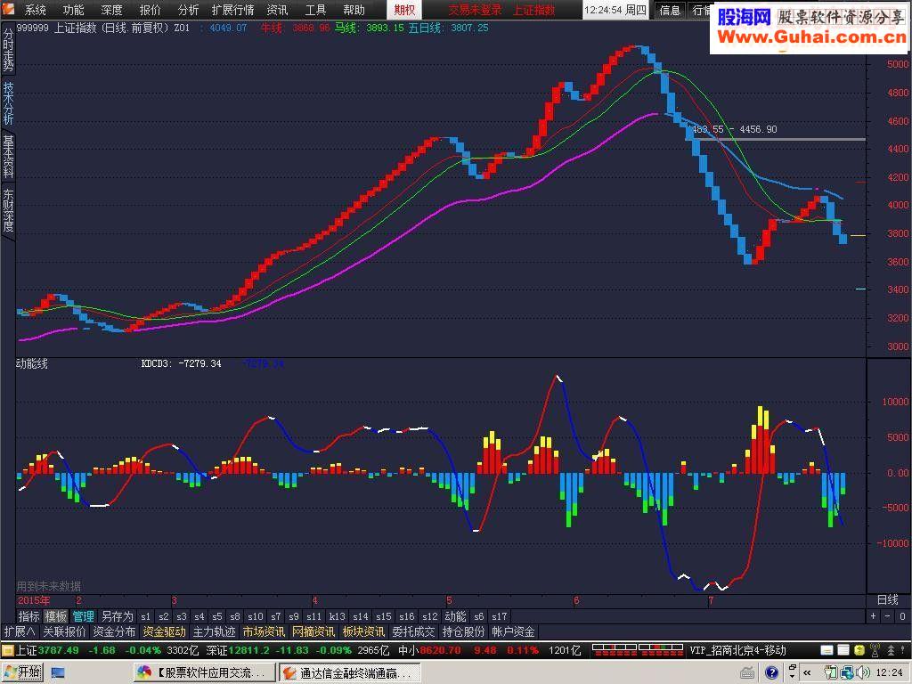912x684 pixels.
Task: Click the zoom out minus button
Action: tap(887, 616)
